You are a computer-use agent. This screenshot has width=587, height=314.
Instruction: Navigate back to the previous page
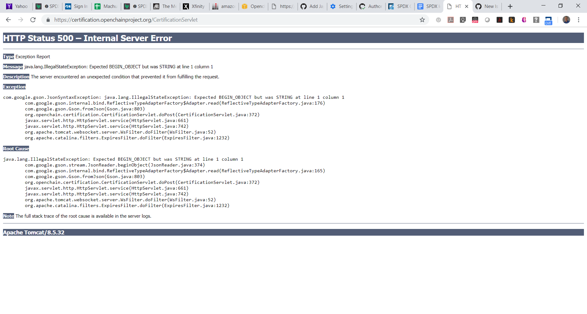pos(8,20)
